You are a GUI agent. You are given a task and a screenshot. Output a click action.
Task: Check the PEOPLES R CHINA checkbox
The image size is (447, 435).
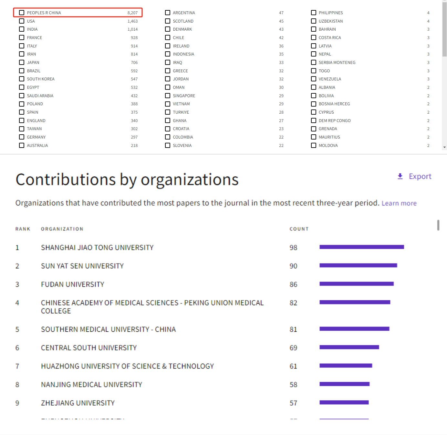pos(22,13)
